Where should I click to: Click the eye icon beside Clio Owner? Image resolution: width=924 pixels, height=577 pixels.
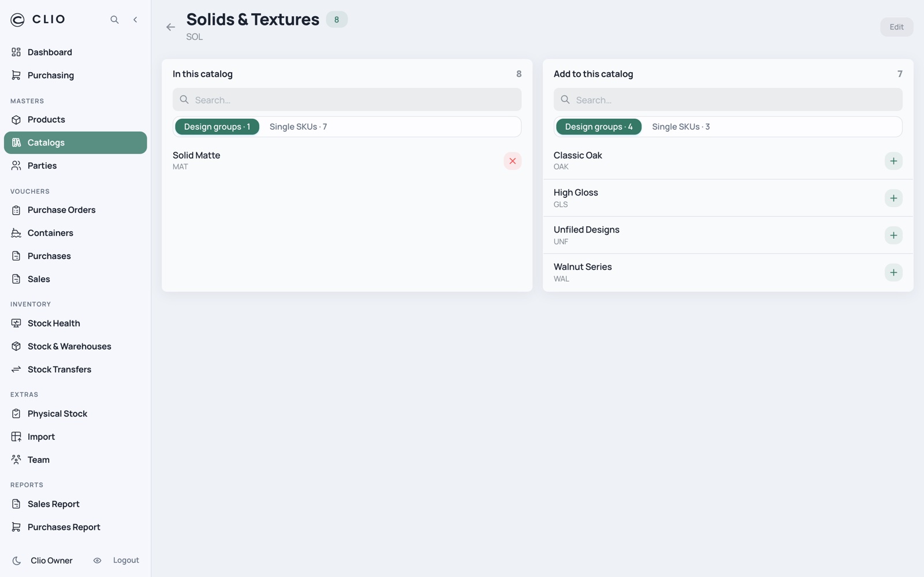(97, 561)
